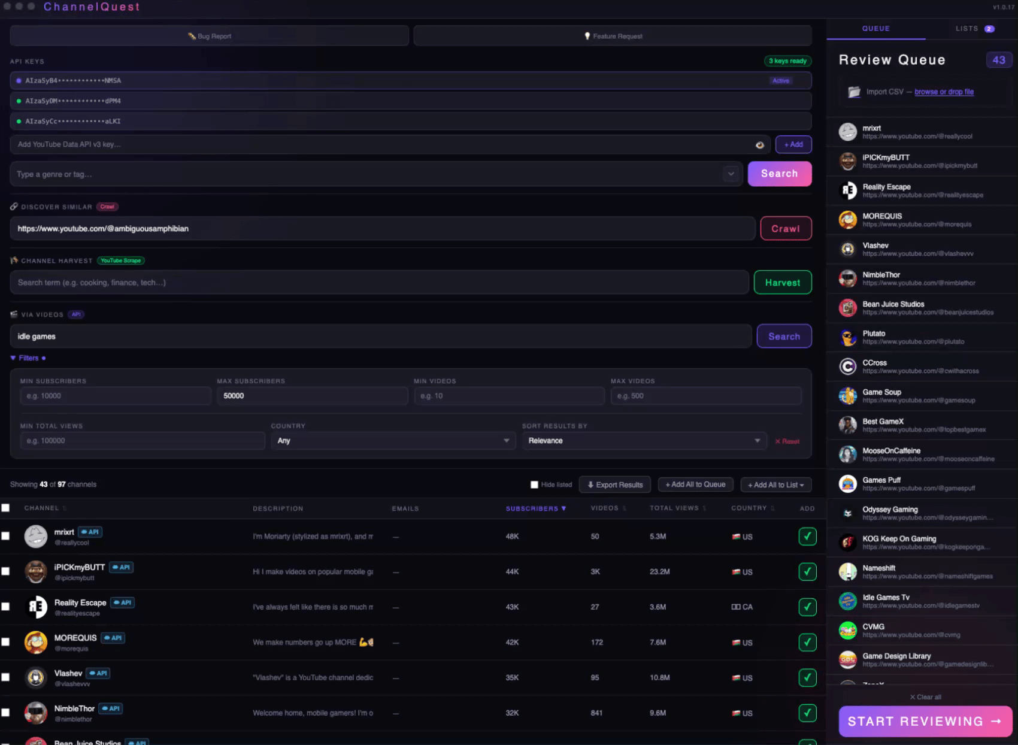Select the MOREQUIS row checkbox
The image size is (1018, 745).
[5, 642]
